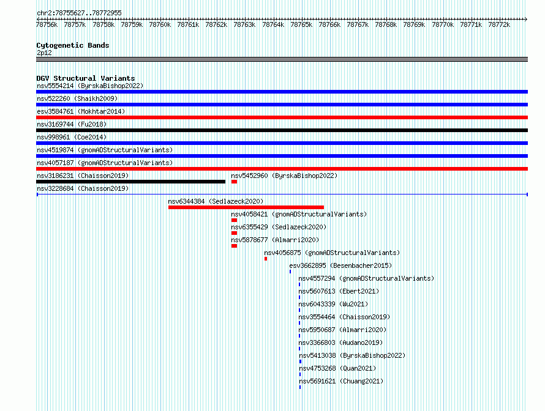This screenshot has height=411, width=545.
Task: Click the Cytogenetic Bands track title
Action: (x=73, y=45)
